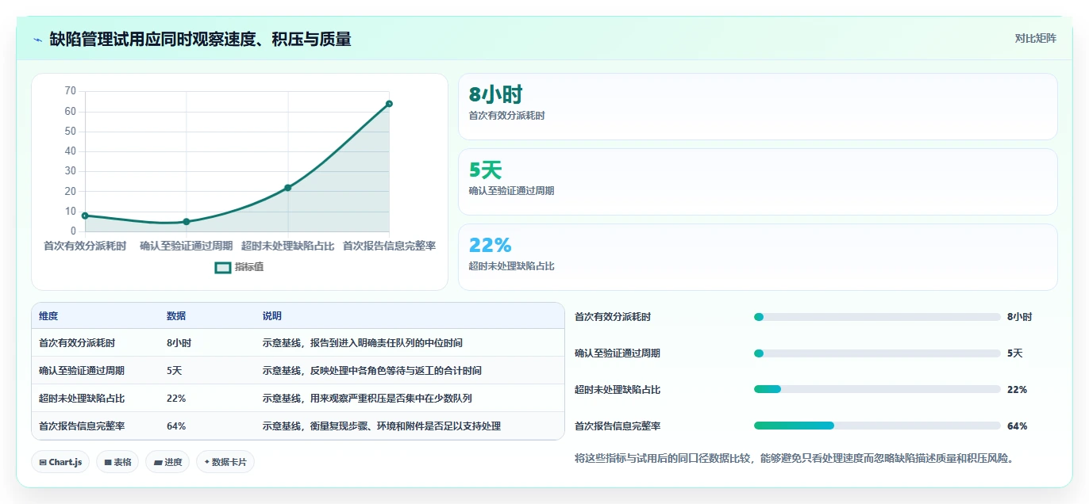Click the 22% stat card
This screenshot has width=1089, height=504.
point(758,258)
